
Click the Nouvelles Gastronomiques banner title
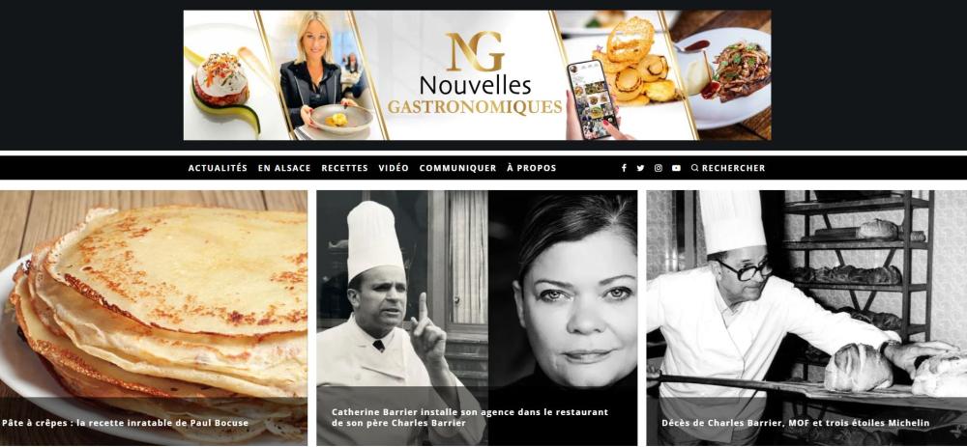pos(475,96)
